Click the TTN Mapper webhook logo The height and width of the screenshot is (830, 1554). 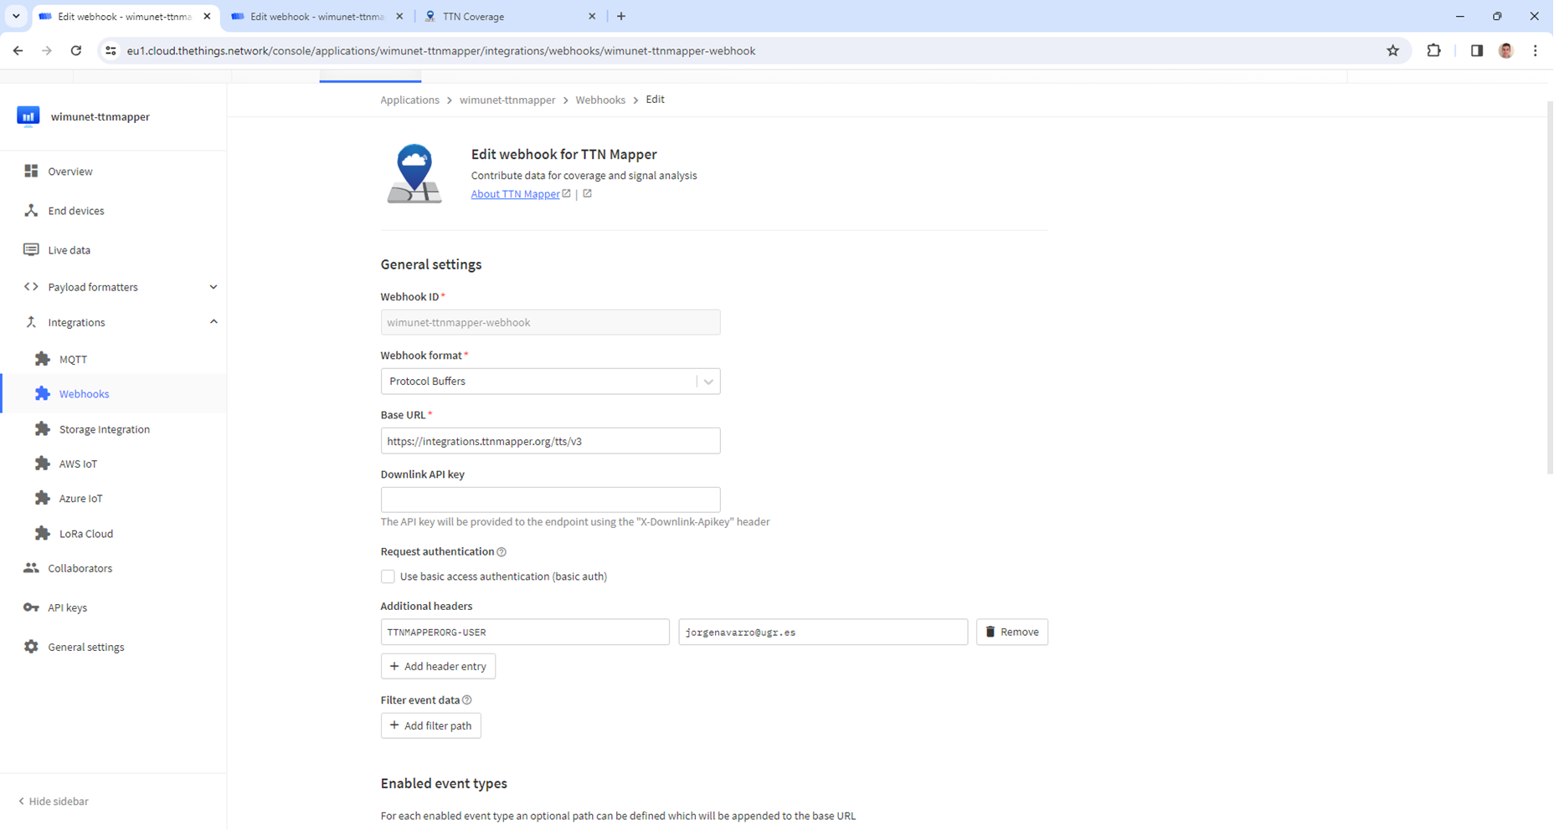(x=414, y=174)
